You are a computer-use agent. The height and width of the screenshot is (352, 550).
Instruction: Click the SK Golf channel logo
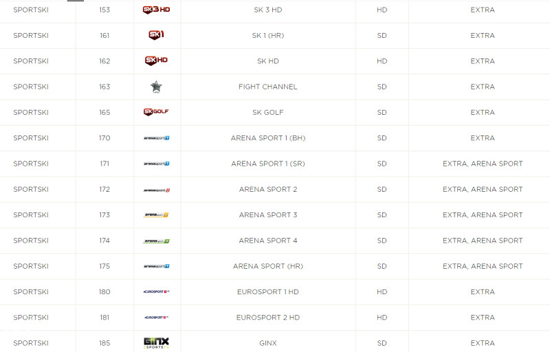click(157, 112)
